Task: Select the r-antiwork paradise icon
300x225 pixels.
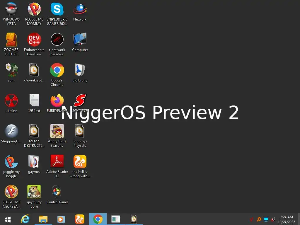Action: click(57, 44)
